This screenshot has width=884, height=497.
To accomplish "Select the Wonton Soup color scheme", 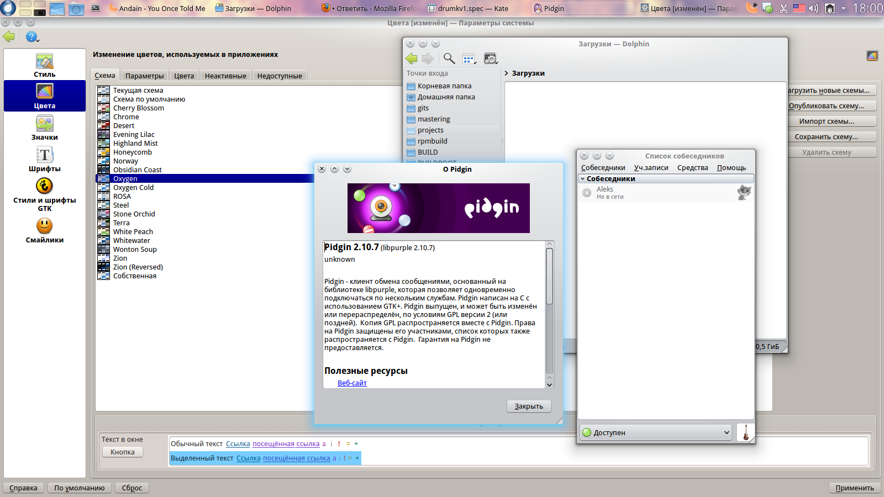I will coord(135,250).
